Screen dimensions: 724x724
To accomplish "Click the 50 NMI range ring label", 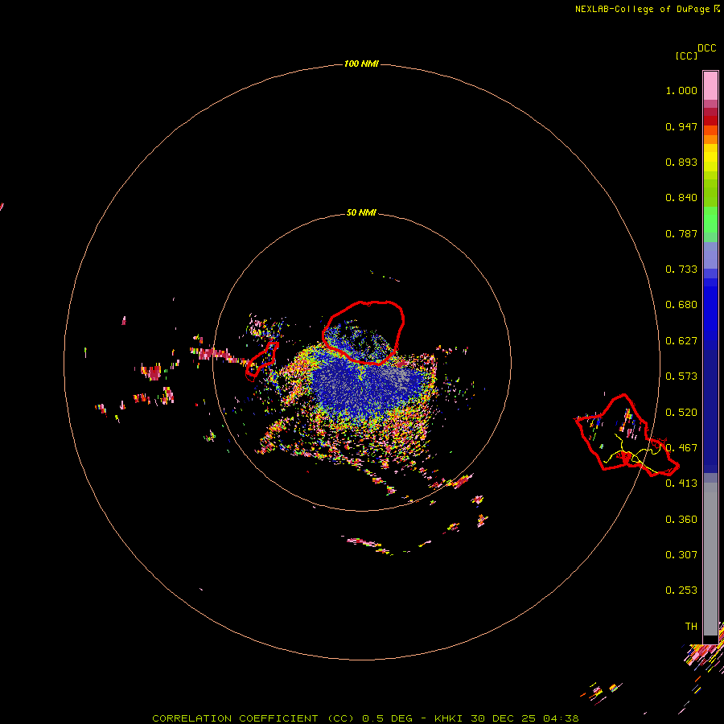I will [361, 212].
